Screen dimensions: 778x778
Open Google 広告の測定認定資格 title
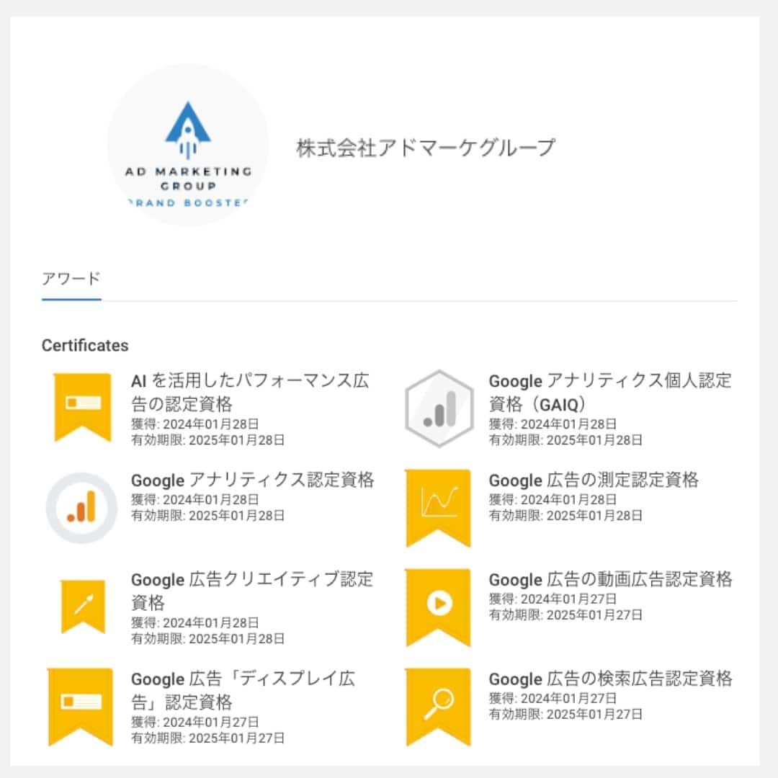pos(594,480)
